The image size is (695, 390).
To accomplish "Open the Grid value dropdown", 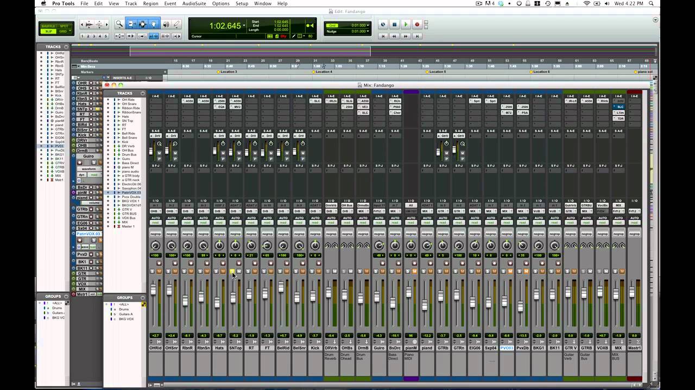I will tap(368, 25).
